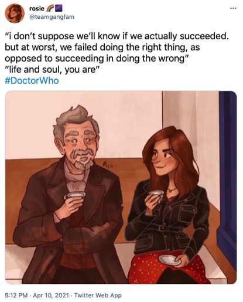Click the old man's steaming teacup
The width and height of the screenshot is (243, 302).
[x=75, y=195]
